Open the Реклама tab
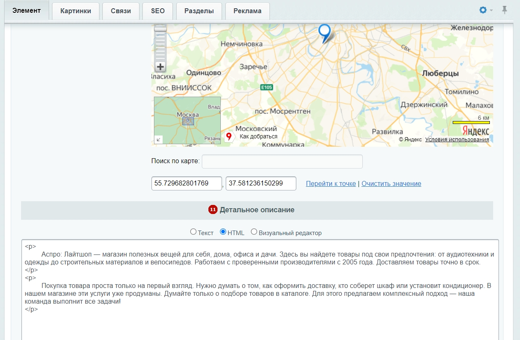This screenshot has width=520, height=340. click(x=247, y=11)
